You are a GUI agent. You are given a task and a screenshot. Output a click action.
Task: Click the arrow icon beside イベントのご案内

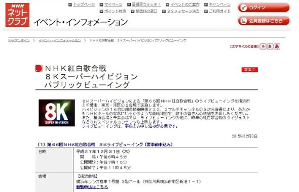click(167, 5)
